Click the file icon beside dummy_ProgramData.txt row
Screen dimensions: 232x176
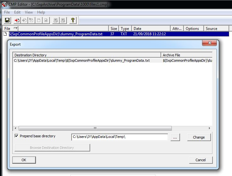(x=5, y=34)
